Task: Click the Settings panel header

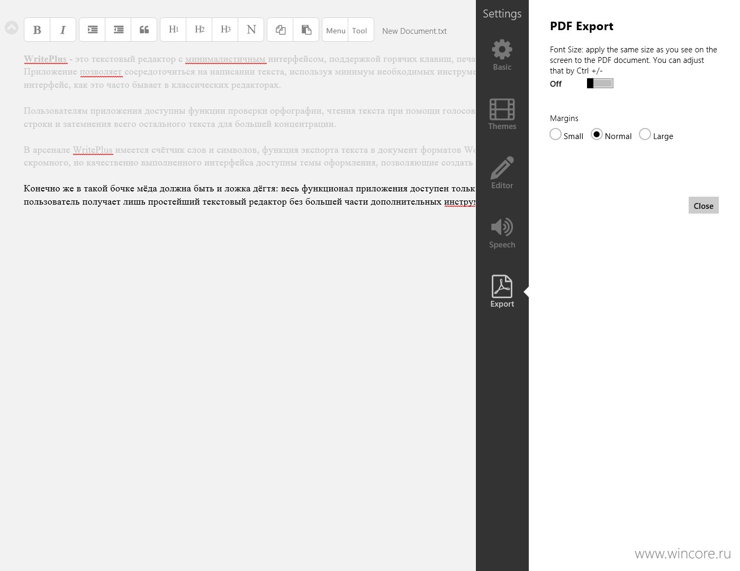Action: (502, 14)
